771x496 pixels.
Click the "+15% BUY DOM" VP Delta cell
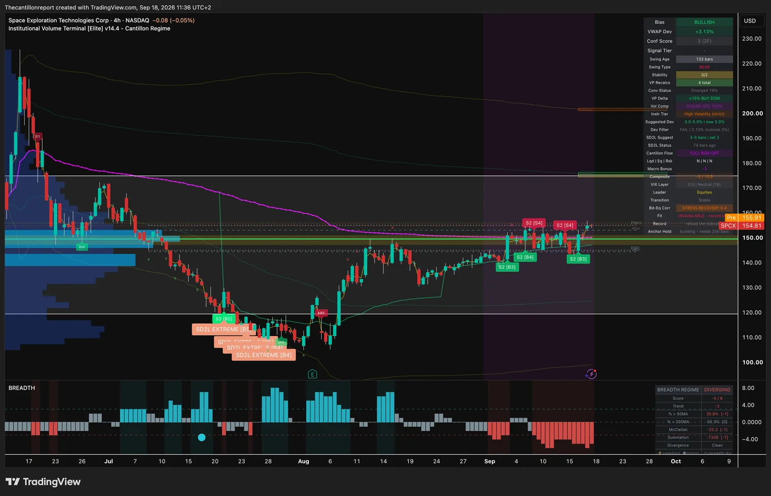click(704, 98)
